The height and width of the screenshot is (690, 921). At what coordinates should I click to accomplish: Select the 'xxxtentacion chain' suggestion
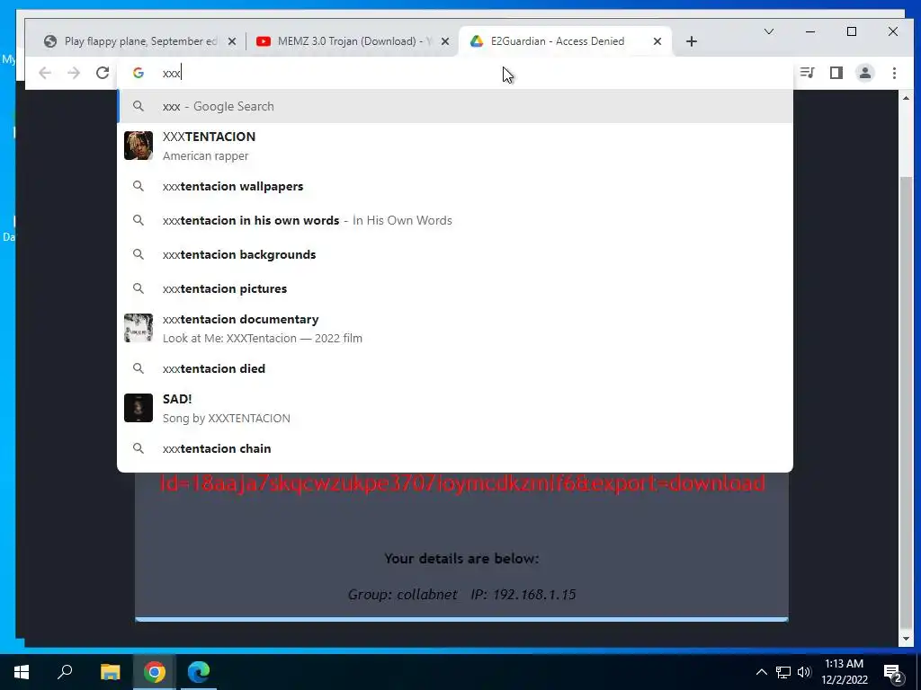point(455,448)
